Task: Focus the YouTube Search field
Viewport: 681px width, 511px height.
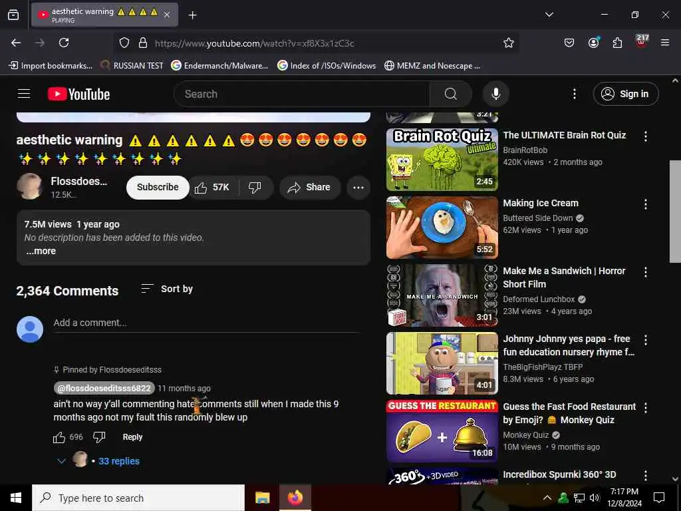Action: [x=302, y=94]
